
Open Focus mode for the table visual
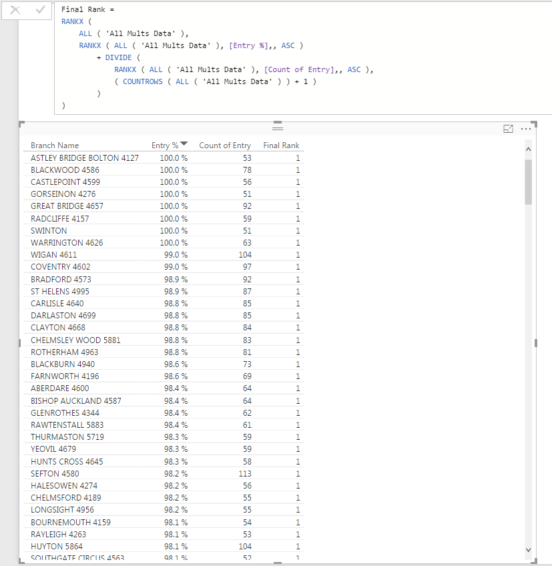pos(508,129)
